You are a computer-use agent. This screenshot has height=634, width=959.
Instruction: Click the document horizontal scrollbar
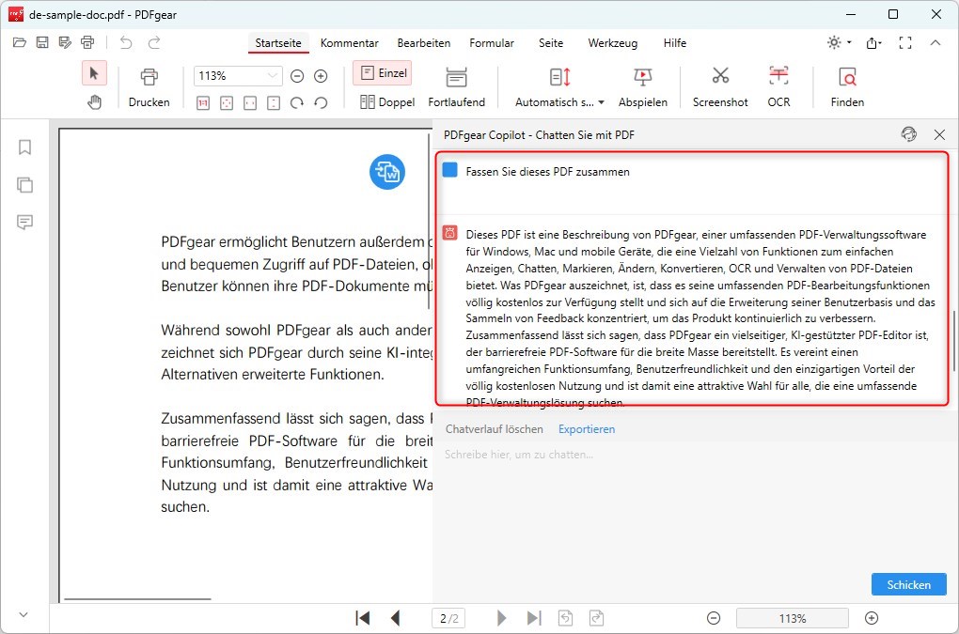pyautogui.click(x=137, y=599)
